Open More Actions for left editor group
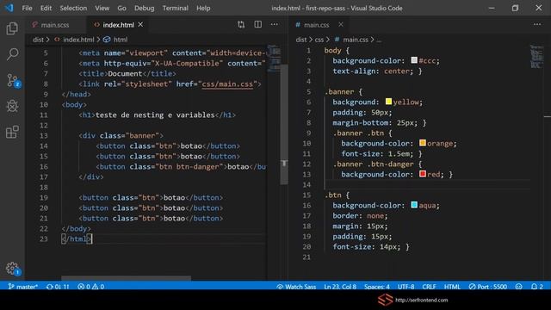The width and height of the screenshot is (551, 310). 275,25
